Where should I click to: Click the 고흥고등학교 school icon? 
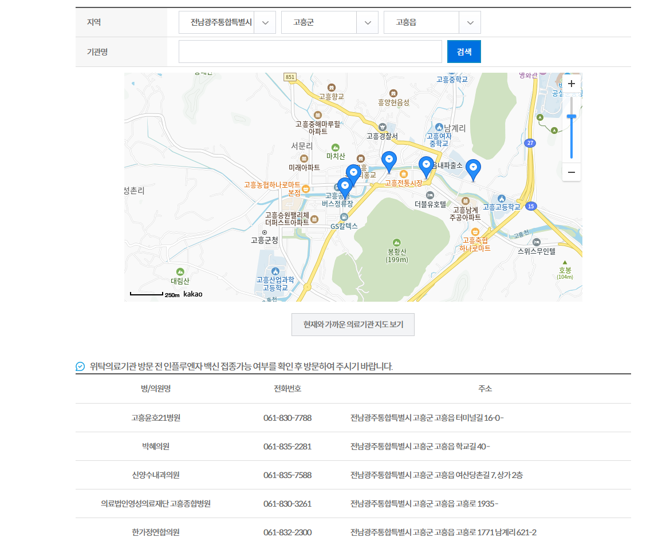tap(502, 199)
